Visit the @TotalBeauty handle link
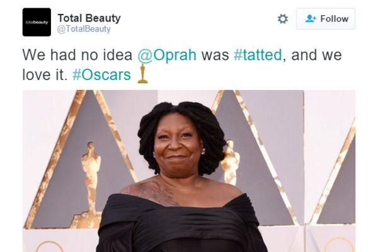The height and width of the screenshot is (252, 378). click(84, 29)
